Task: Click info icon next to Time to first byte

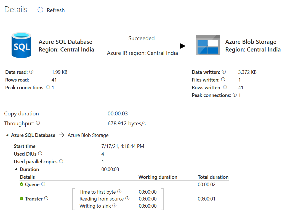Action: pos(119,192)
